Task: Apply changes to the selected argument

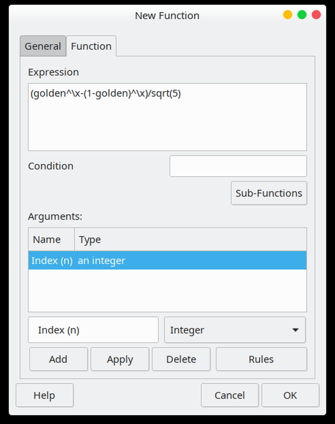Action: point(120,359)
